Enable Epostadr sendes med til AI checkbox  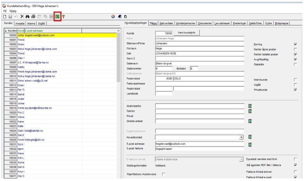tap(295, 159)
